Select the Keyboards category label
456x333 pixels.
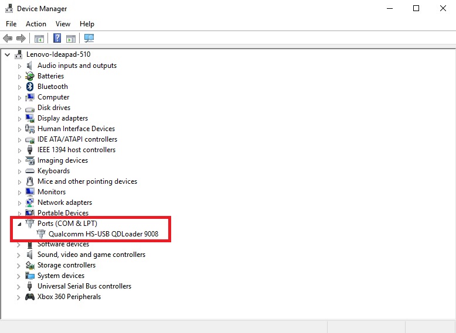(53, 171)
